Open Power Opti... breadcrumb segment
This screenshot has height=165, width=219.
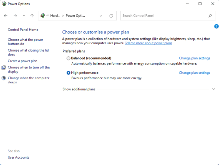(x=75, y=15)
